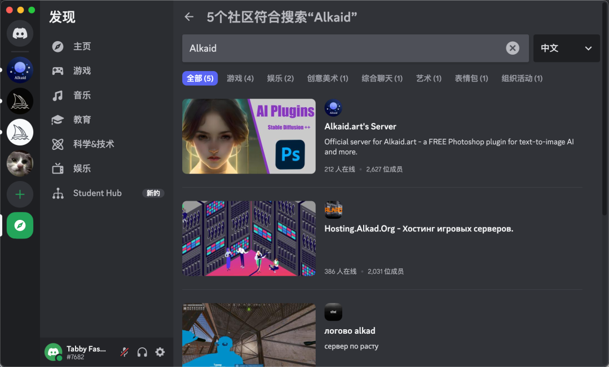
Task: Open the server racks banner image
Action: pos(249,238)
